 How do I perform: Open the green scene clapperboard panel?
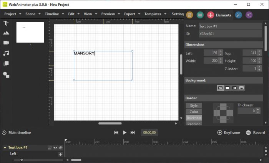(x=200, y=15)
